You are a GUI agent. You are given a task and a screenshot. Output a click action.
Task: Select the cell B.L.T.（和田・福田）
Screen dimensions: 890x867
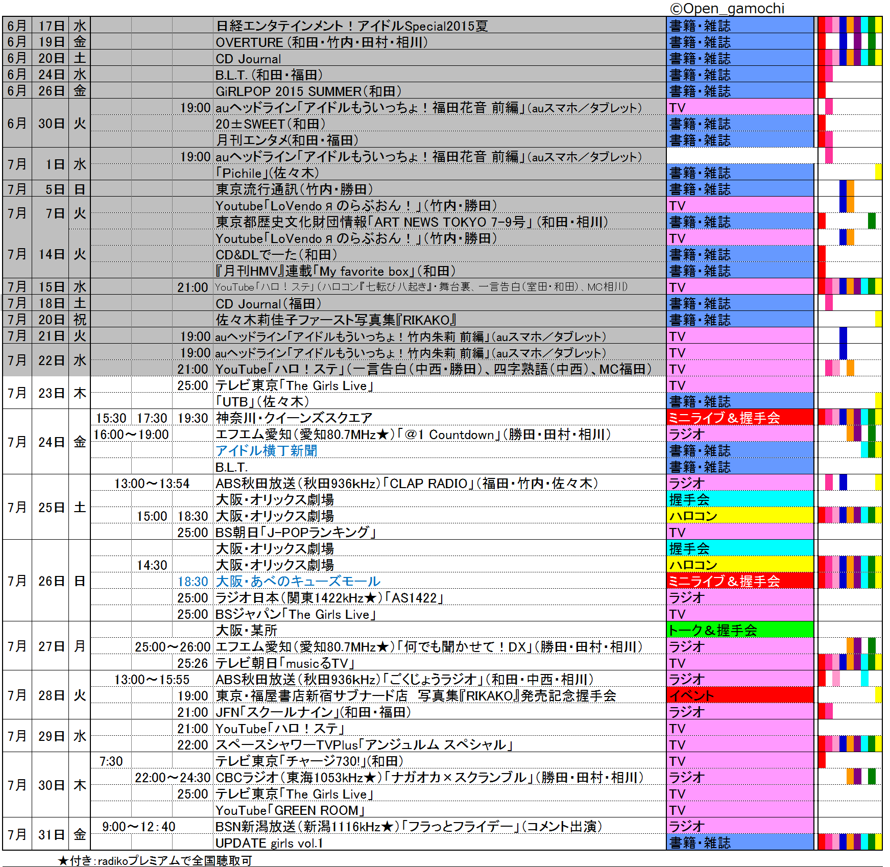[x=440, y=75]
